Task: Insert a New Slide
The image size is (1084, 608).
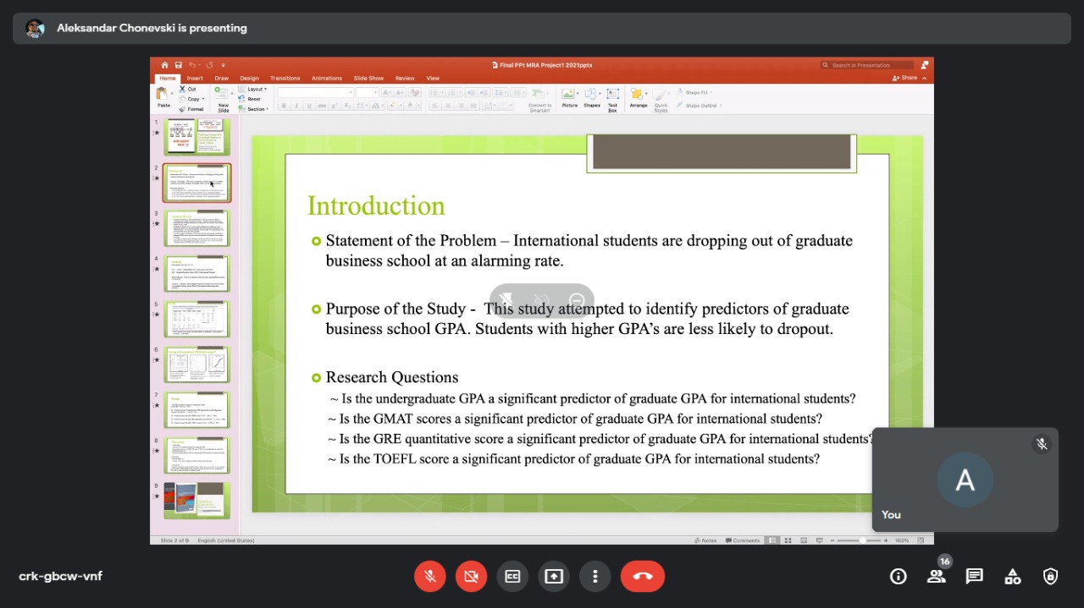Action: click(223, 99)
